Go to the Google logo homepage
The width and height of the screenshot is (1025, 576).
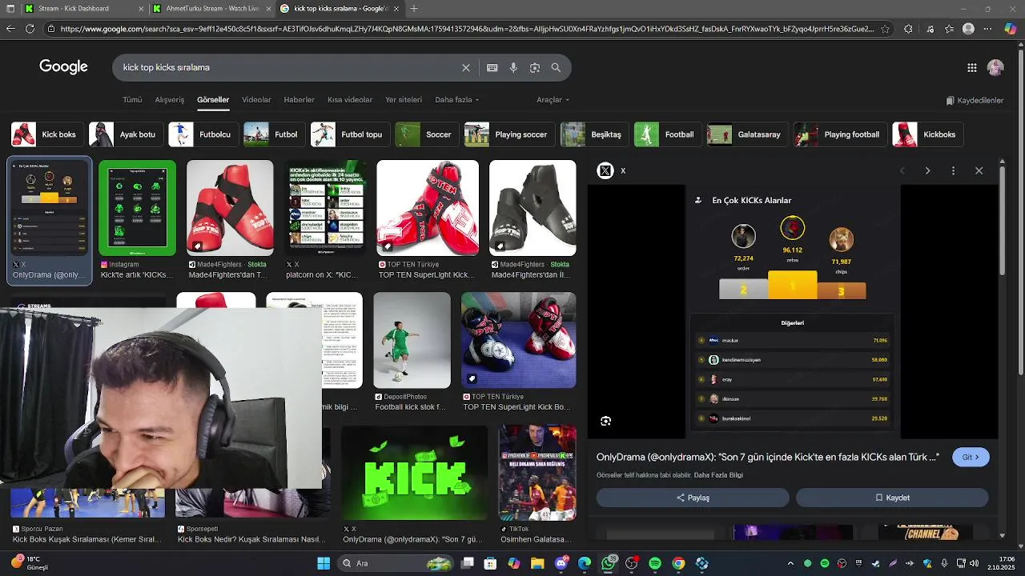(x=63, y=67)
